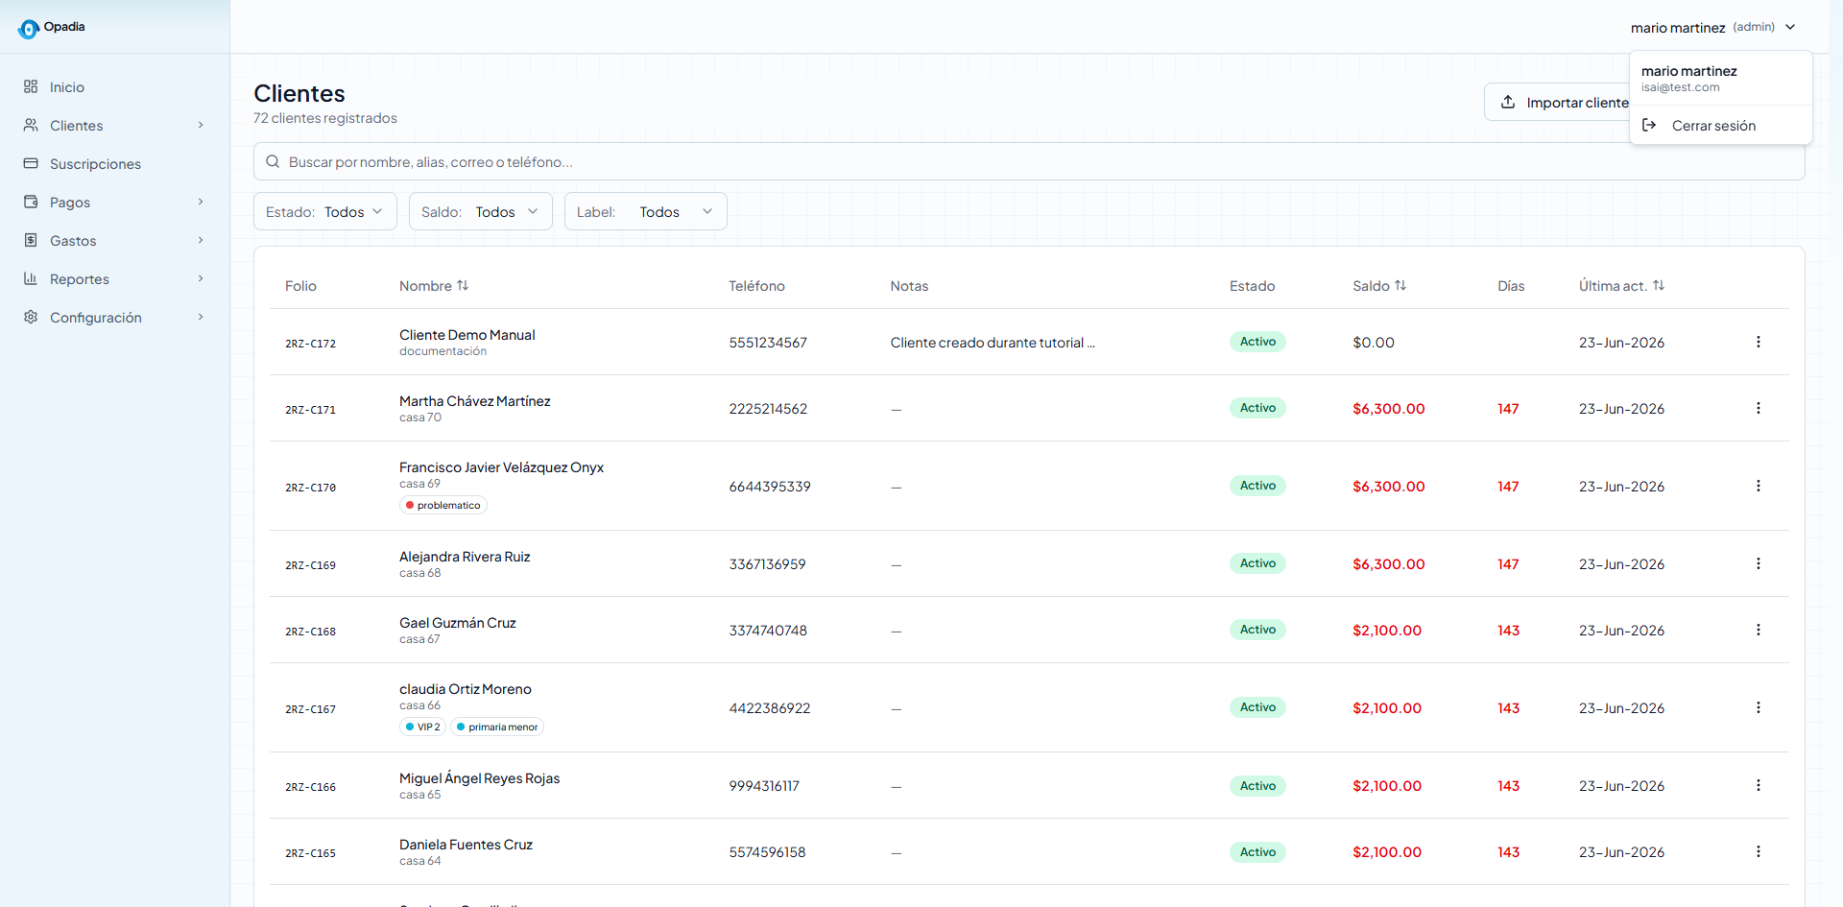Click the Gastos receipt icon
The width and height of the screenshot is (1843, 907).
pos(31,240)
